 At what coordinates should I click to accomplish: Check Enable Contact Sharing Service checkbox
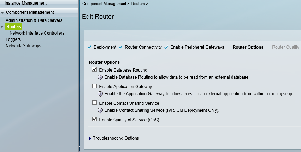tap(94, 103)
